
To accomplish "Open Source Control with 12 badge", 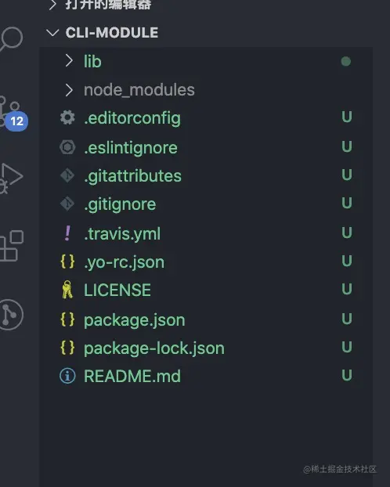I will point(13,114).
